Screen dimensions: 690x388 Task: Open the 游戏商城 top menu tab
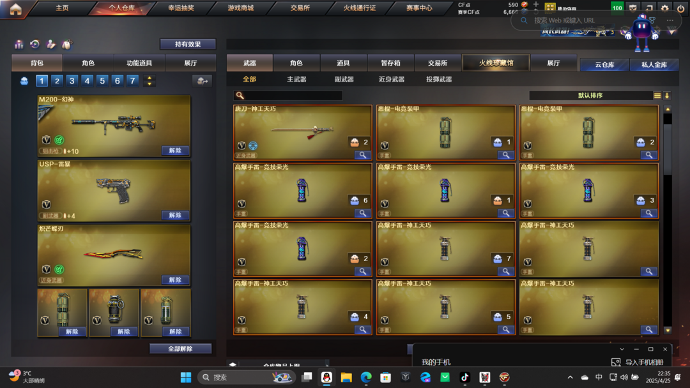click(241, 8)
